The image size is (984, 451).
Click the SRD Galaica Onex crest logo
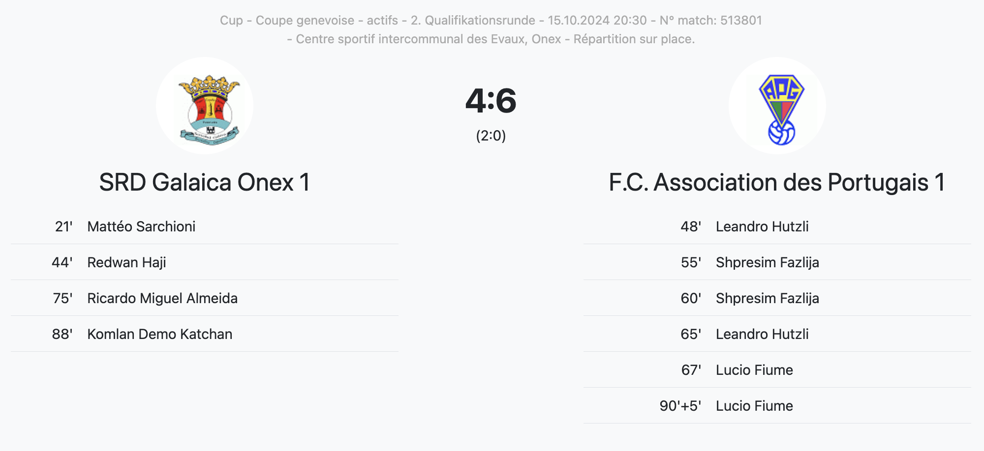(205, 106)
